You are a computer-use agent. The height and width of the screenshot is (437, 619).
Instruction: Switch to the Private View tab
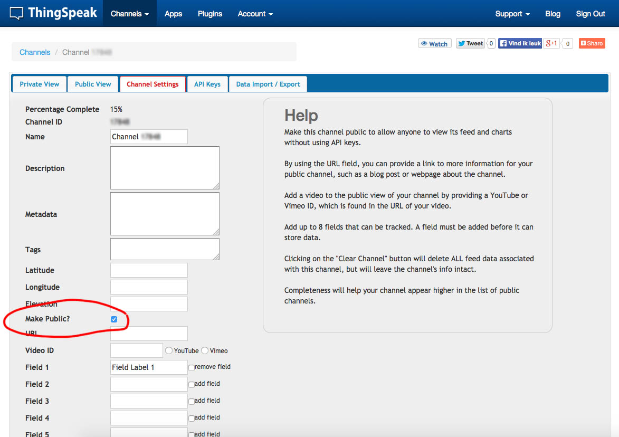click(40, 84)
